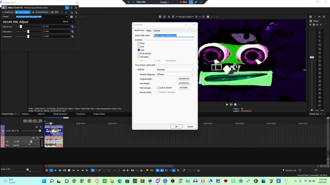Screen dimensions: 330x185
Task: Copy preview snapshot to clipboard
Action: [x=204, y=17]
